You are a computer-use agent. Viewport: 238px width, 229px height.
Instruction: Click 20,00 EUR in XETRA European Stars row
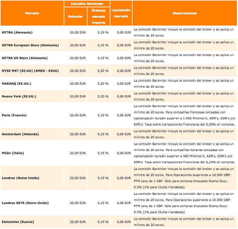tap(78, 45)
